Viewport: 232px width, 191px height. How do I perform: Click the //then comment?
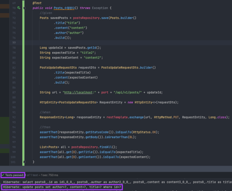[45, 127]
